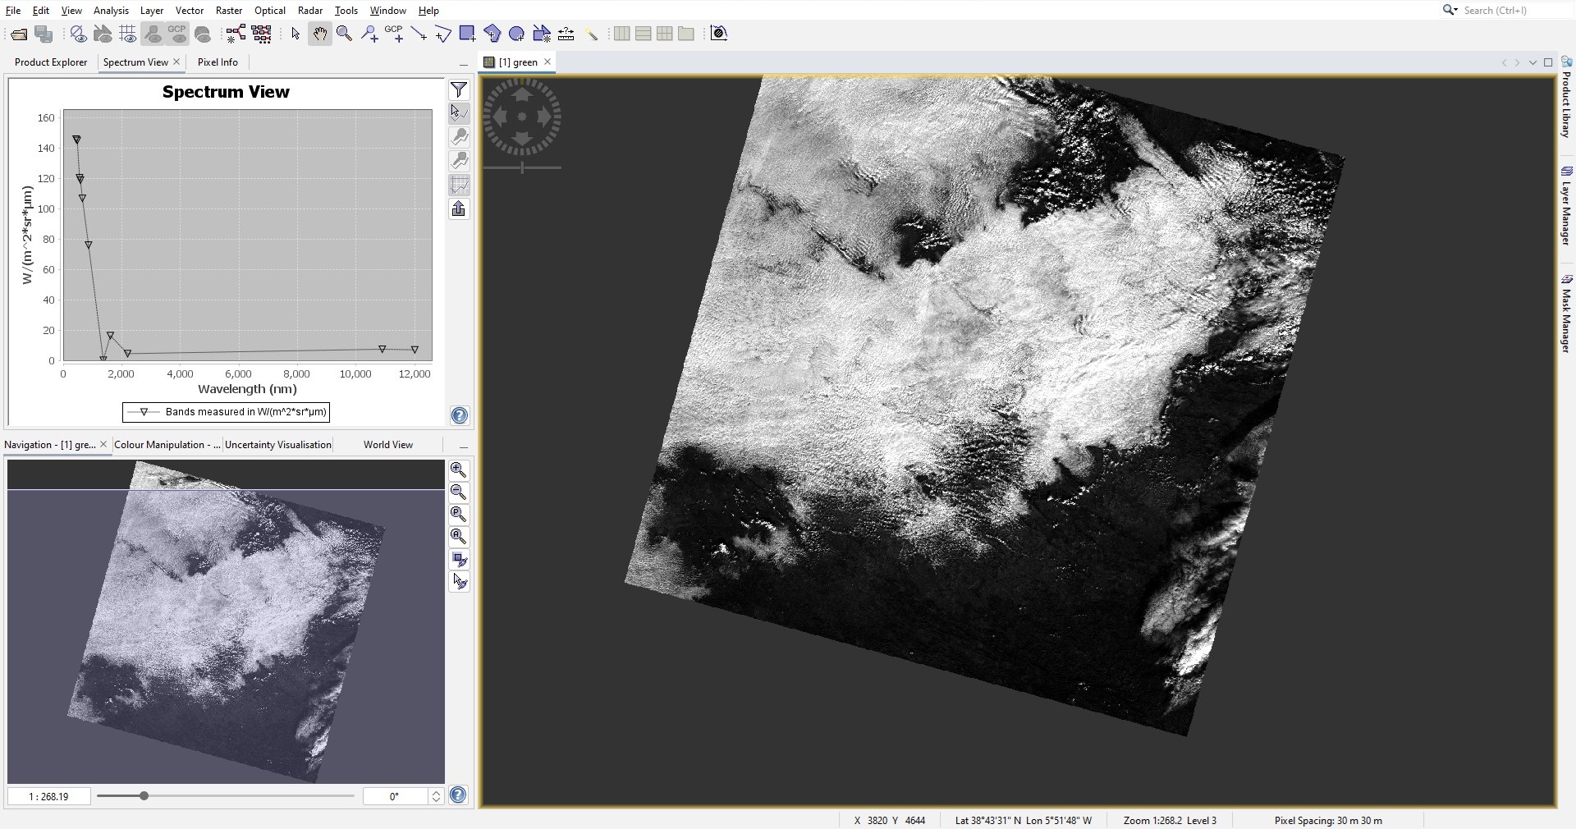Open the Layer Manager side panel
Image resolution: width=1576 pixels, height=829 pixels.
[x=1566, y=205]
